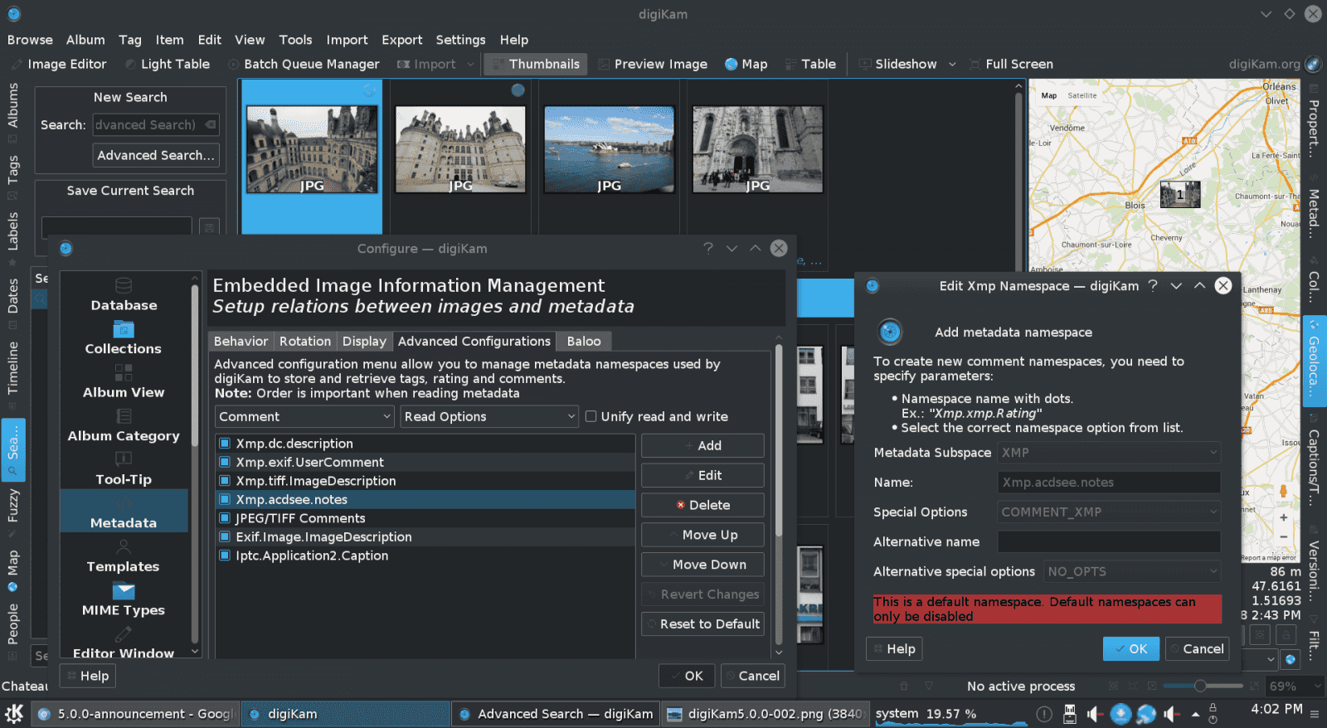The image size is (1327, 728).
Task: Toggle the Xmp.acdsee.notes namespace checkbox
Action: click(x=225, y=499)
